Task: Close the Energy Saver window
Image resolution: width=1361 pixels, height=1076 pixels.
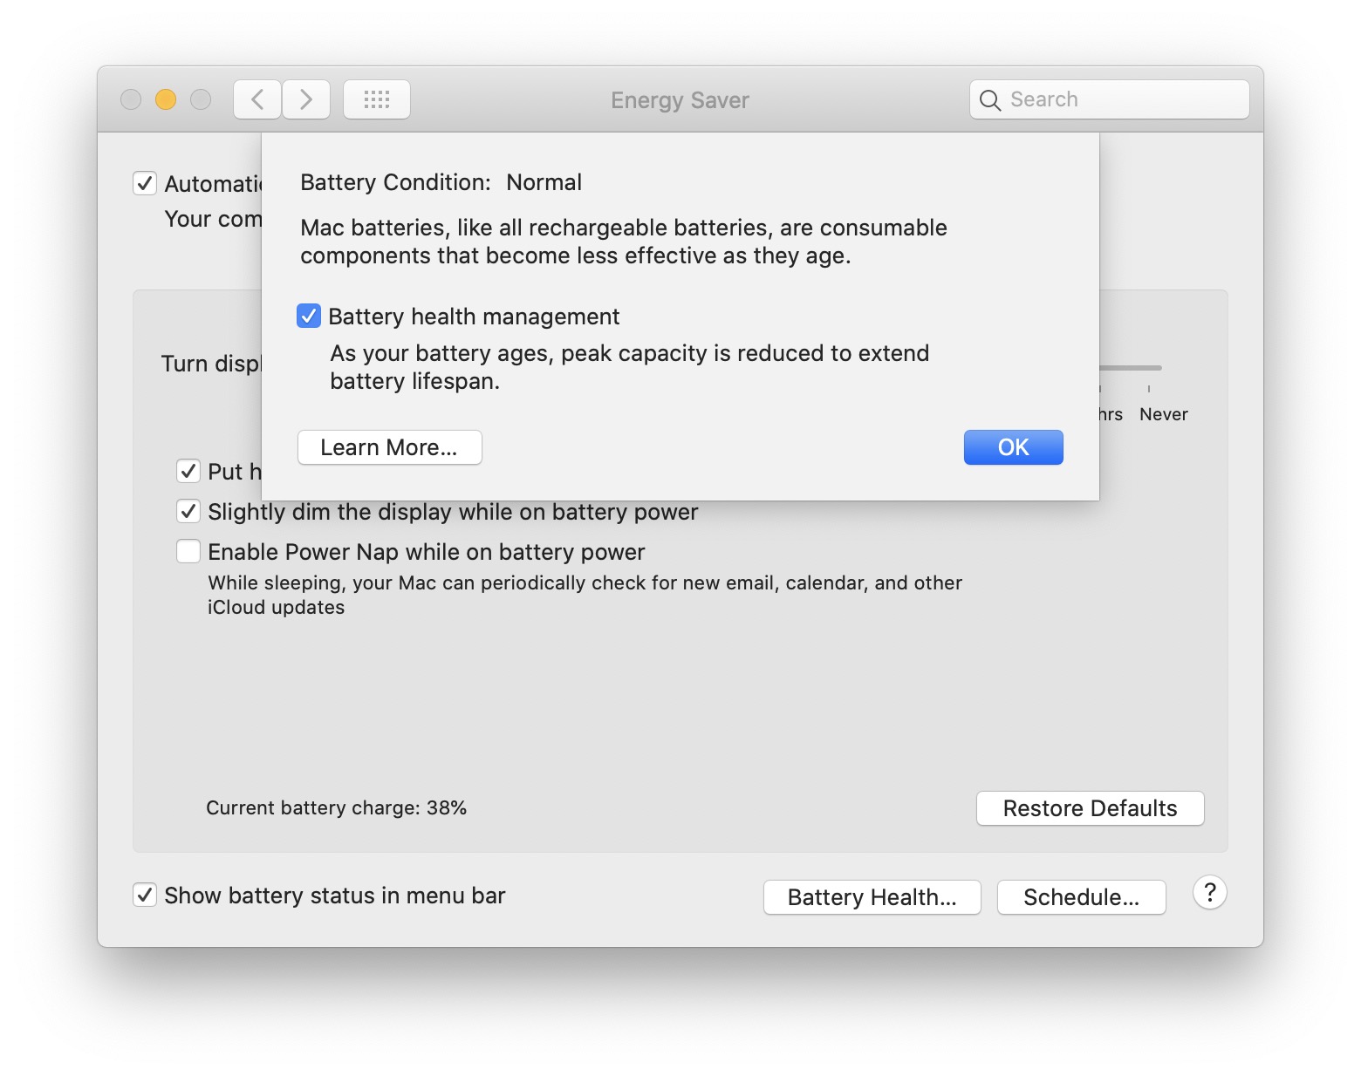Action: tap(131, 99)
